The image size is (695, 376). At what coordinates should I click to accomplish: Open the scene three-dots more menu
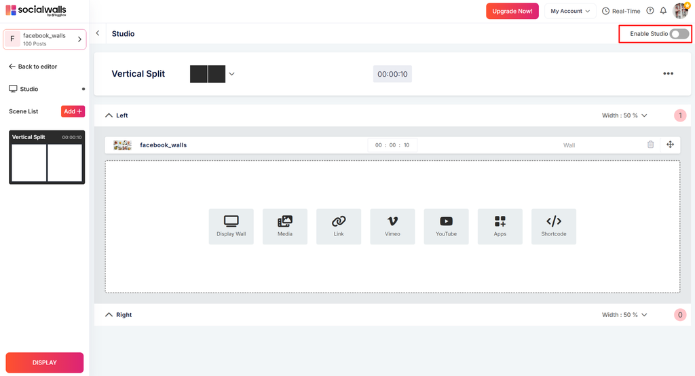[x=668, y=73]
